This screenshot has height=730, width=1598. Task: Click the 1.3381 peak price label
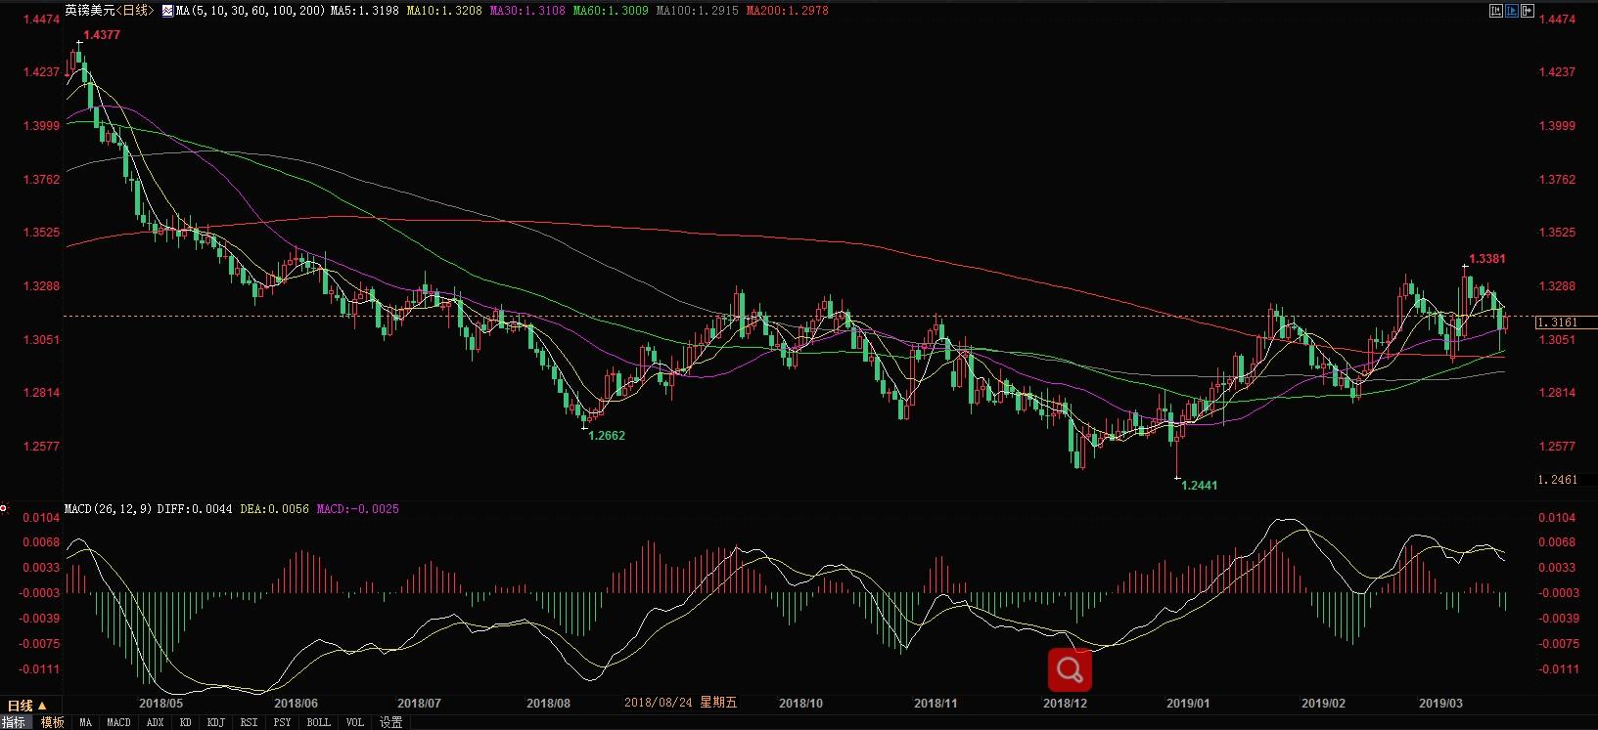(1487, 259)
